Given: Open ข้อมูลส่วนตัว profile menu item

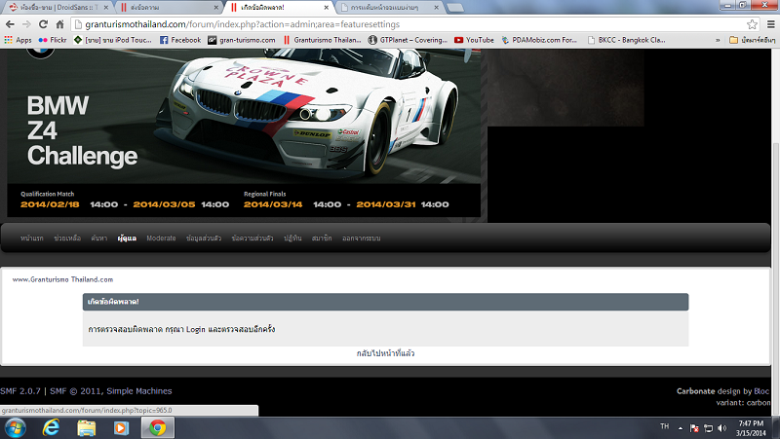Looking at the screenshot, I should coord(204,238).
